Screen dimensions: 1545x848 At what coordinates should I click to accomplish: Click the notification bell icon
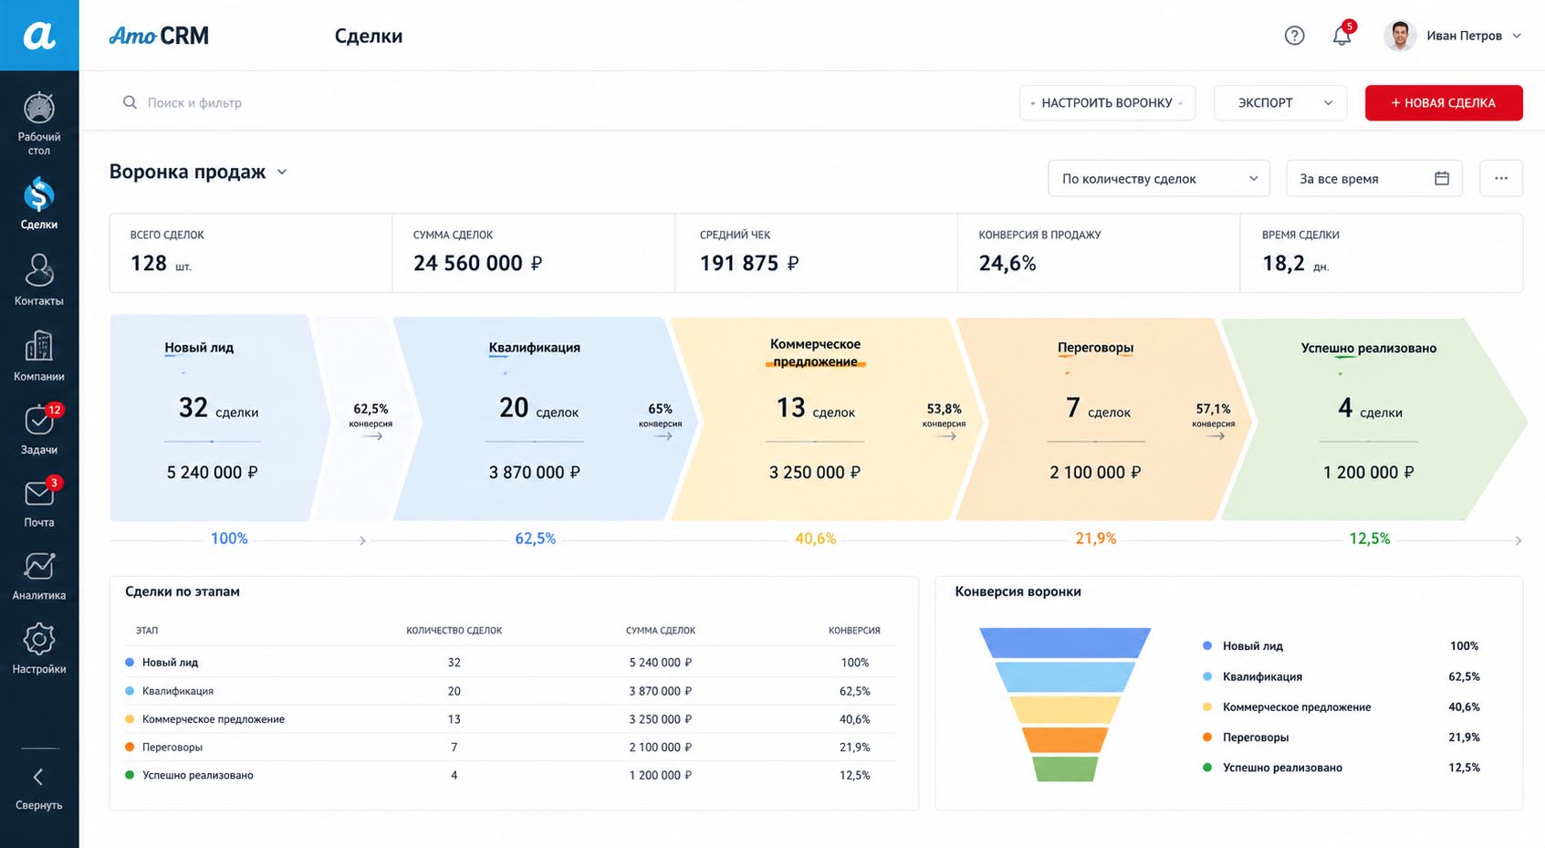[x=1341, y=36]
